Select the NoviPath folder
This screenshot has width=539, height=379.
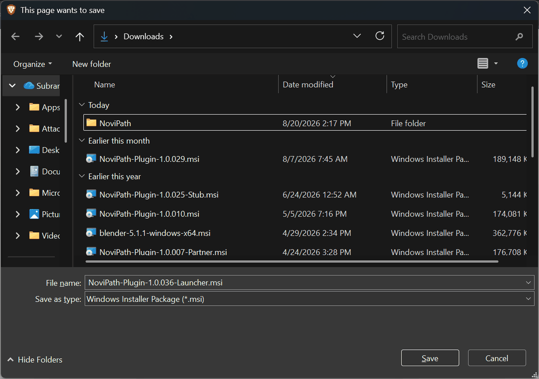coord(305,123)
